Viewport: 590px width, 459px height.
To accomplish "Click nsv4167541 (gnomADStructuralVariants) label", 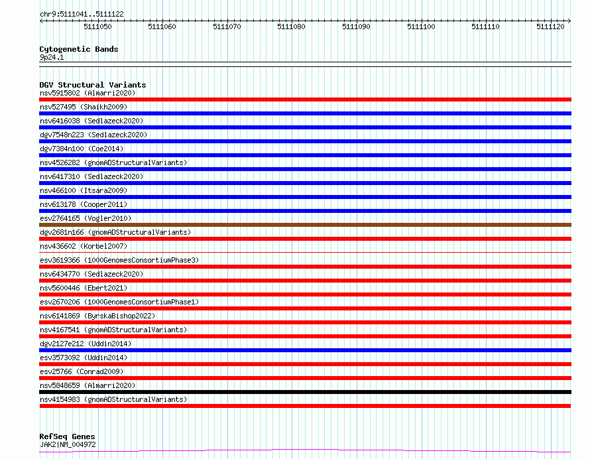I will click(113, 330).
